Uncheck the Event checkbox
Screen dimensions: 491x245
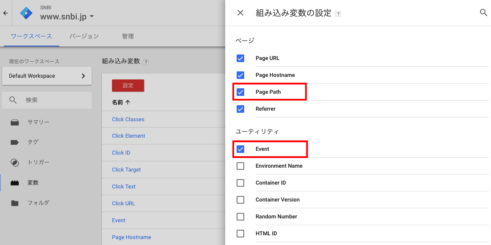click(240, 149)
